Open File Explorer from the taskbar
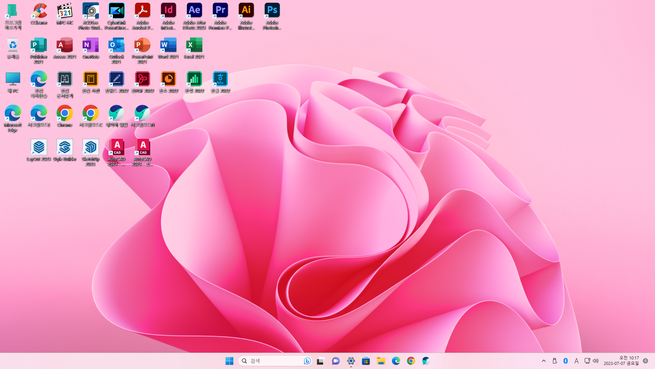The height and width of the screenshot is (369, 655). pyautogui.click(x=381, y=361)
